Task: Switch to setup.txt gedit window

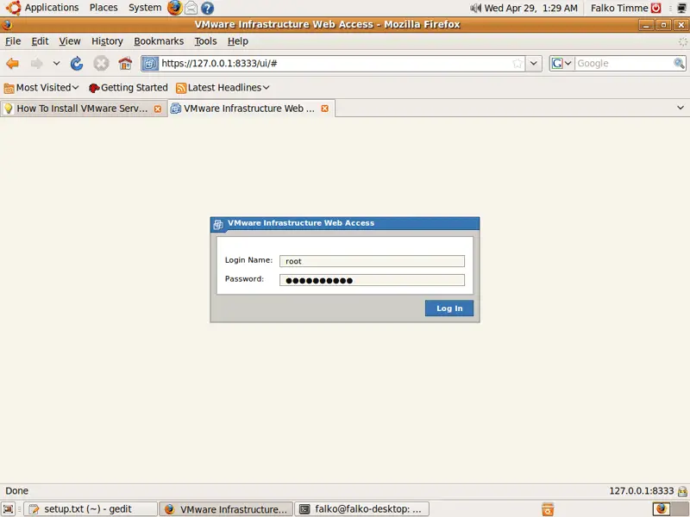Action: click(x=91, y=509)
